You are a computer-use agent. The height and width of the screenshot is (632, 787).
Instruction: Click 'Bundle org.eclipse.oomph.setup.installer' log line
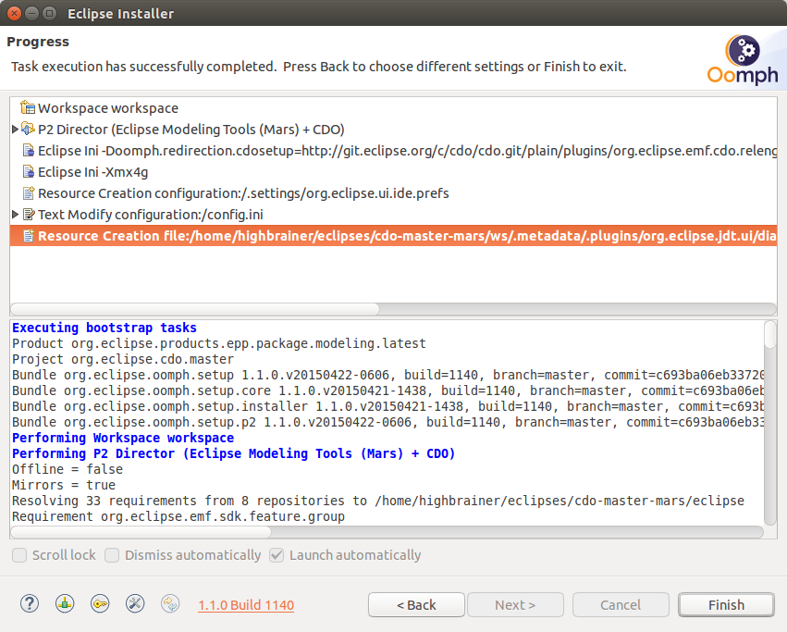click(387, 406)
